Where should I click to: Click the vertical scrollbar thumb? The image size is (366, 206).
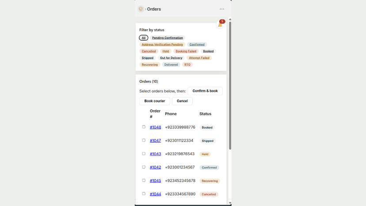pos(230,85)
